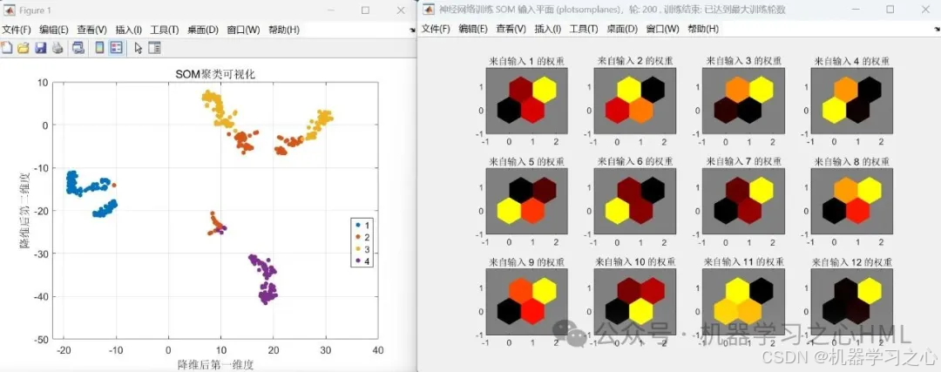Toggle the Insert Legend toolbar icon
Screen dimensions: 941x372
[117, 48]
